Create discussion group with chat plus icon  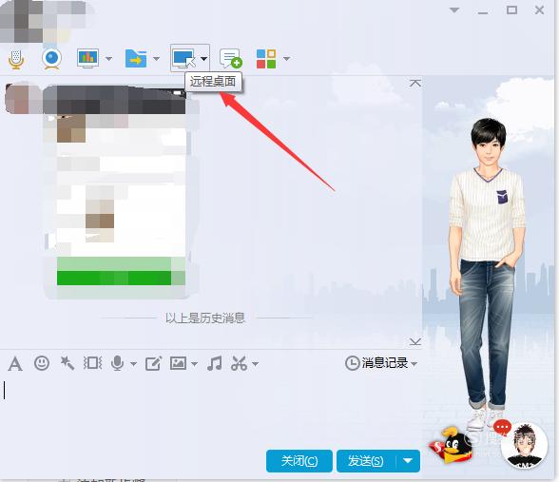(231, 59)
